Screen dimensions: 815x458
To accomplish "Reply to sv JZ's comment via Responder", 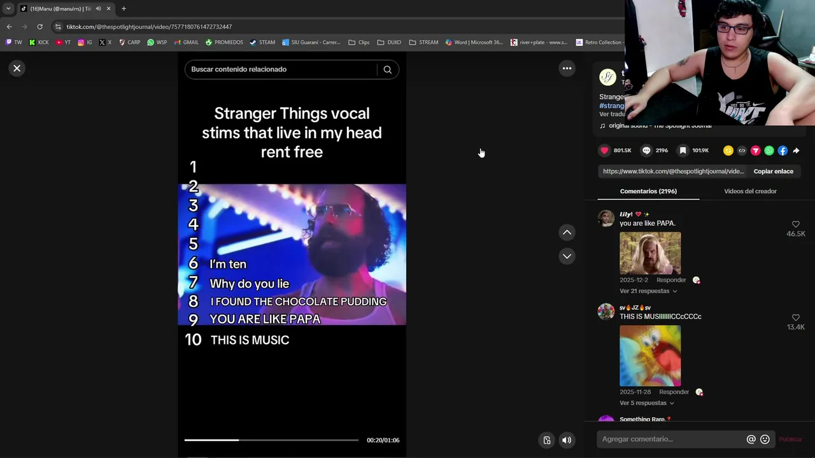I will click(x=674, y=392).
